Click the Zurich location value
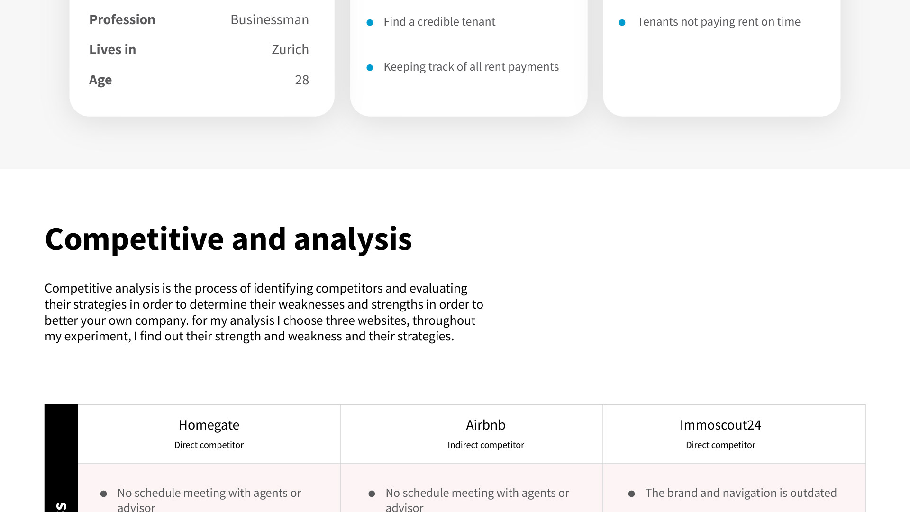Screen dimensions: 910x512 [290, 49]
